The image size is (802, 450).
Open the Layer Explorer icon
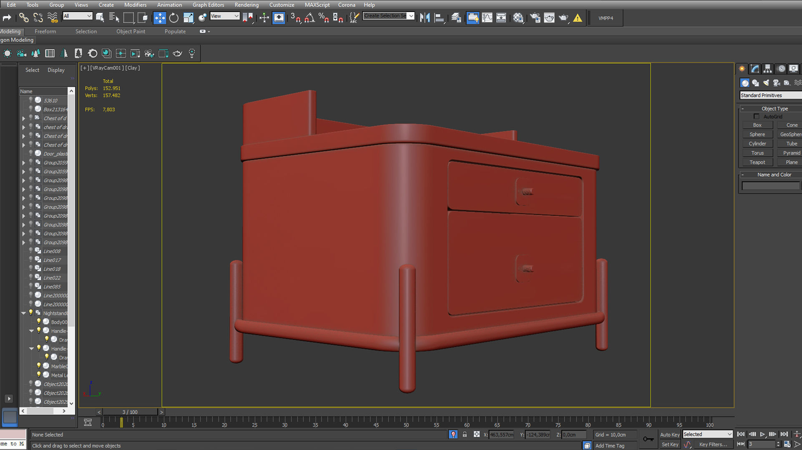456,18
